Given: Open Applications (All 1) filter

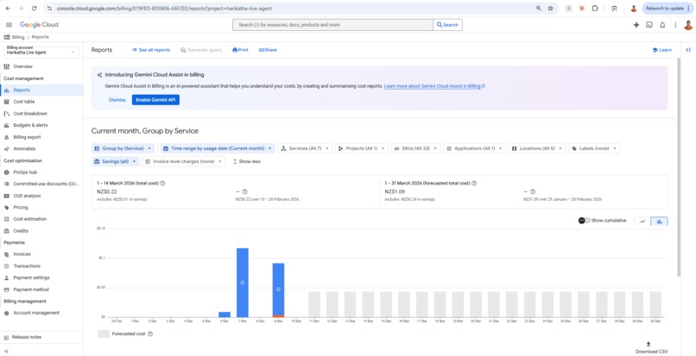Looking at the screenshot, I should click(x=475, y=148).
